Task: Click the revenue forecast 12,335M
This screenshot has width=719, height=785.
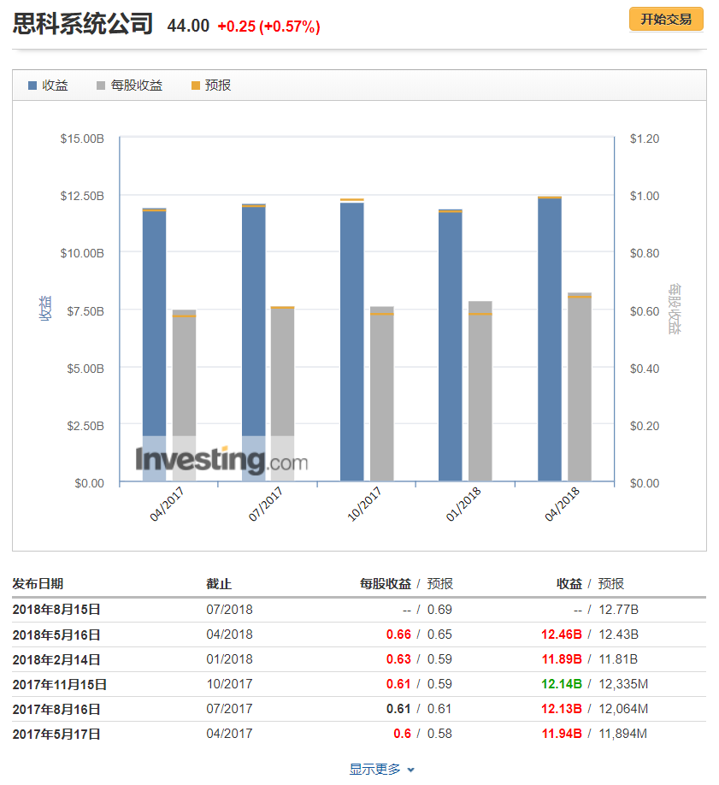Action: click(623, 684)
